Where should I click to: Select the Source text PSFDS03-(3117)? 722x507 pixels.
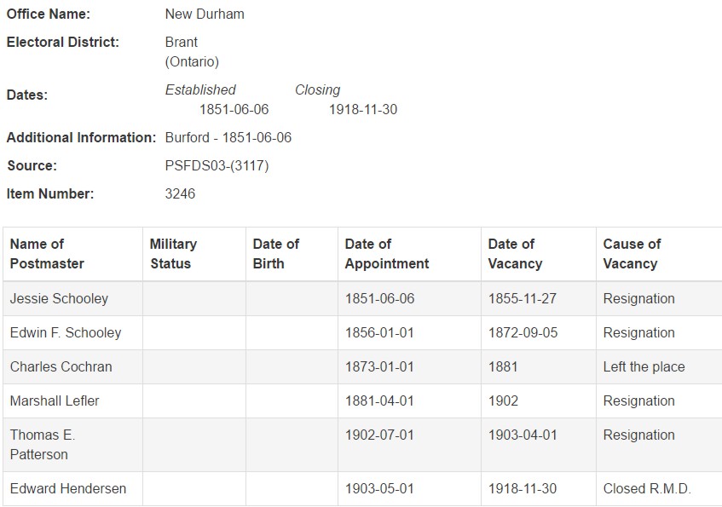(217, 166)
